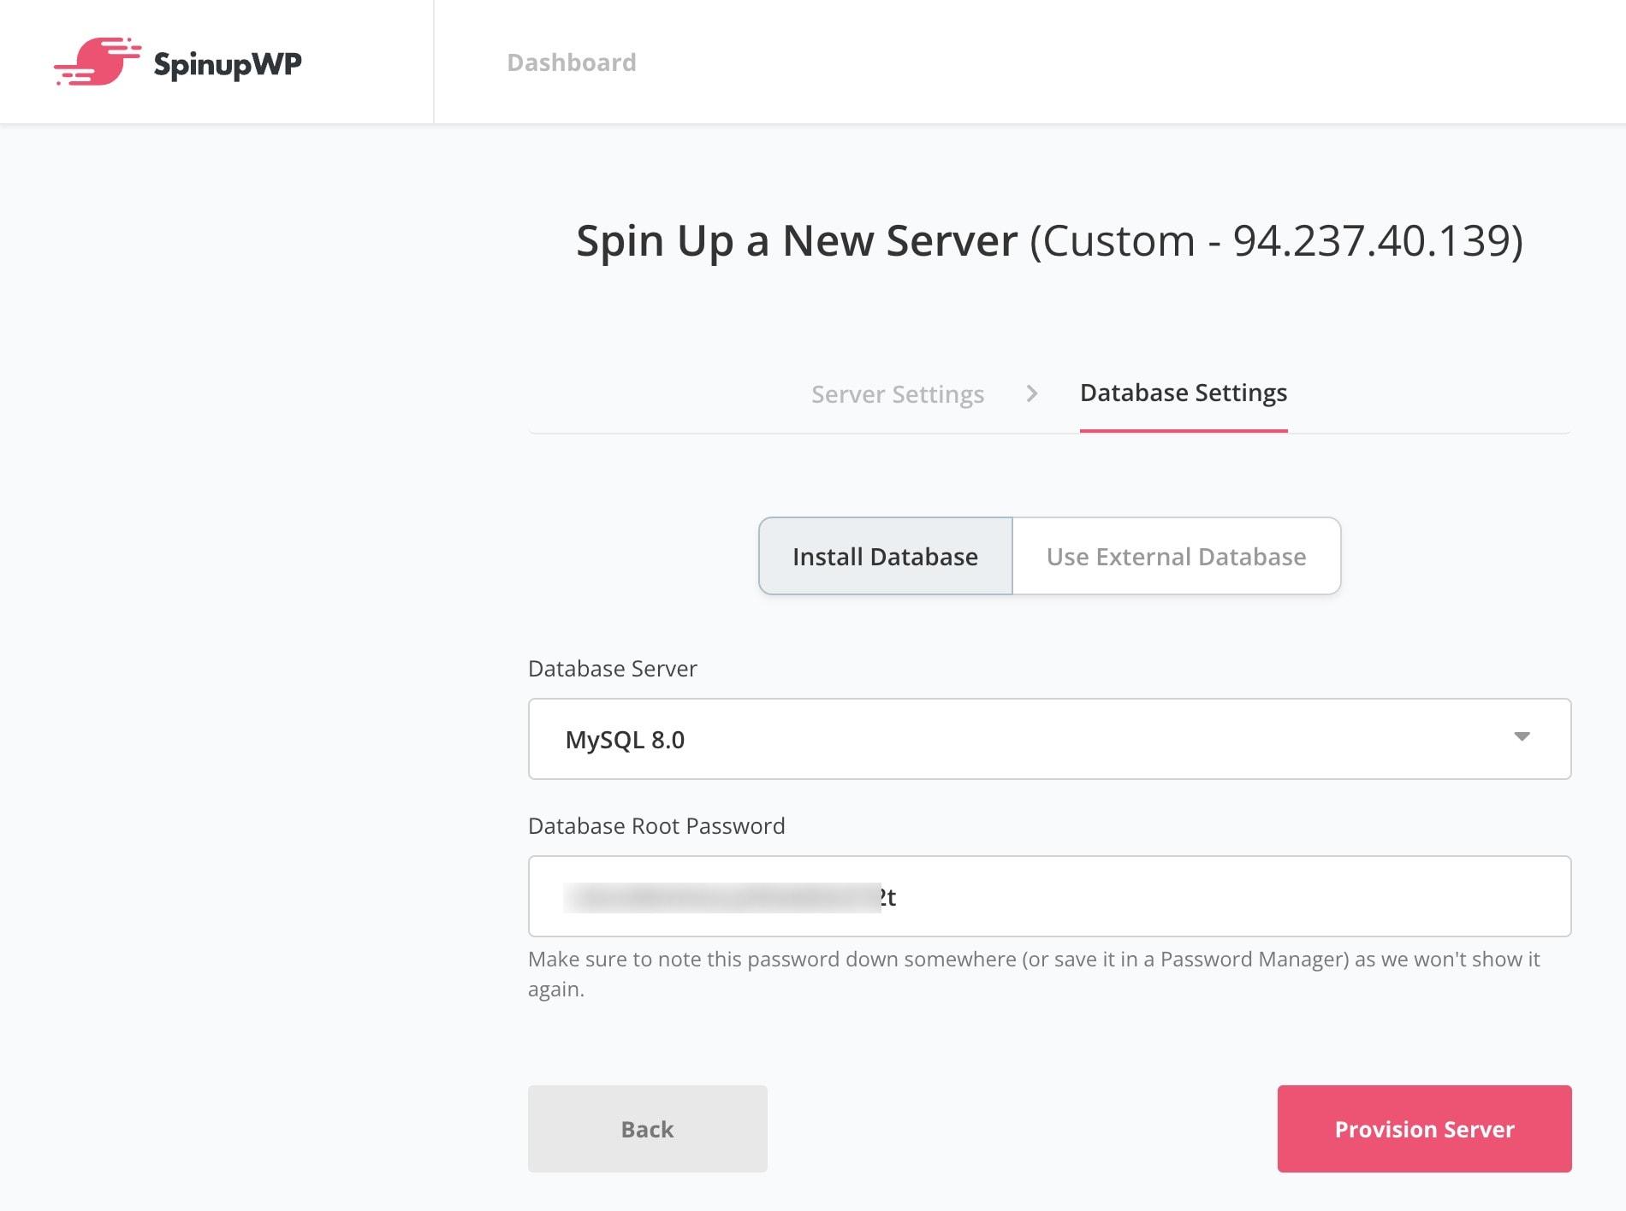Screen dimensions: 1626x1211
Task: Click the password note help text
Action: click(1034, 974)
